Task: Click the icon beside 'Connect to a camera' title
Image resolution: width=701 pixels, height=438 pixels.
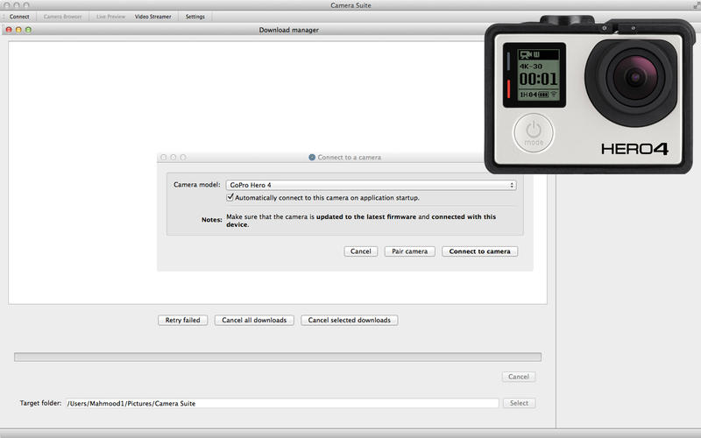Action: (x=312, y=158)
